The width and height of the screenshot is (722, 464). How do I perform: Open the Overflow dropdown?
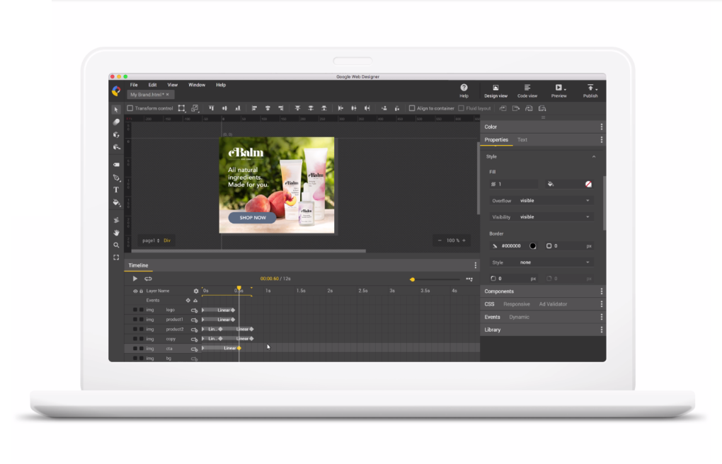[x=554, y=201]
